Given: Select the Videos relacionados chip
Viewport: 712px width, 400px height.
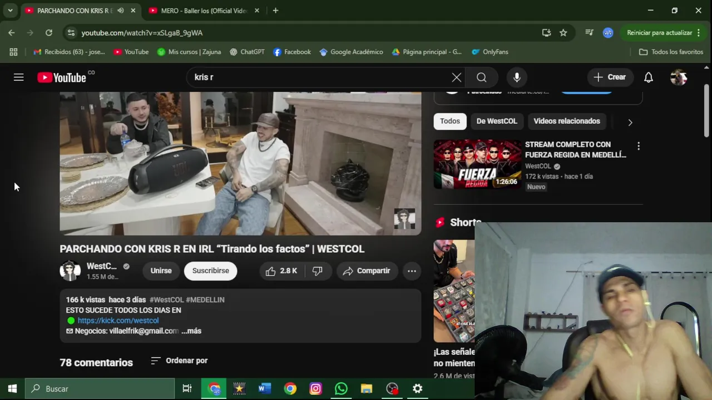Looking at the screenshot, I should [x=567, y=121].
